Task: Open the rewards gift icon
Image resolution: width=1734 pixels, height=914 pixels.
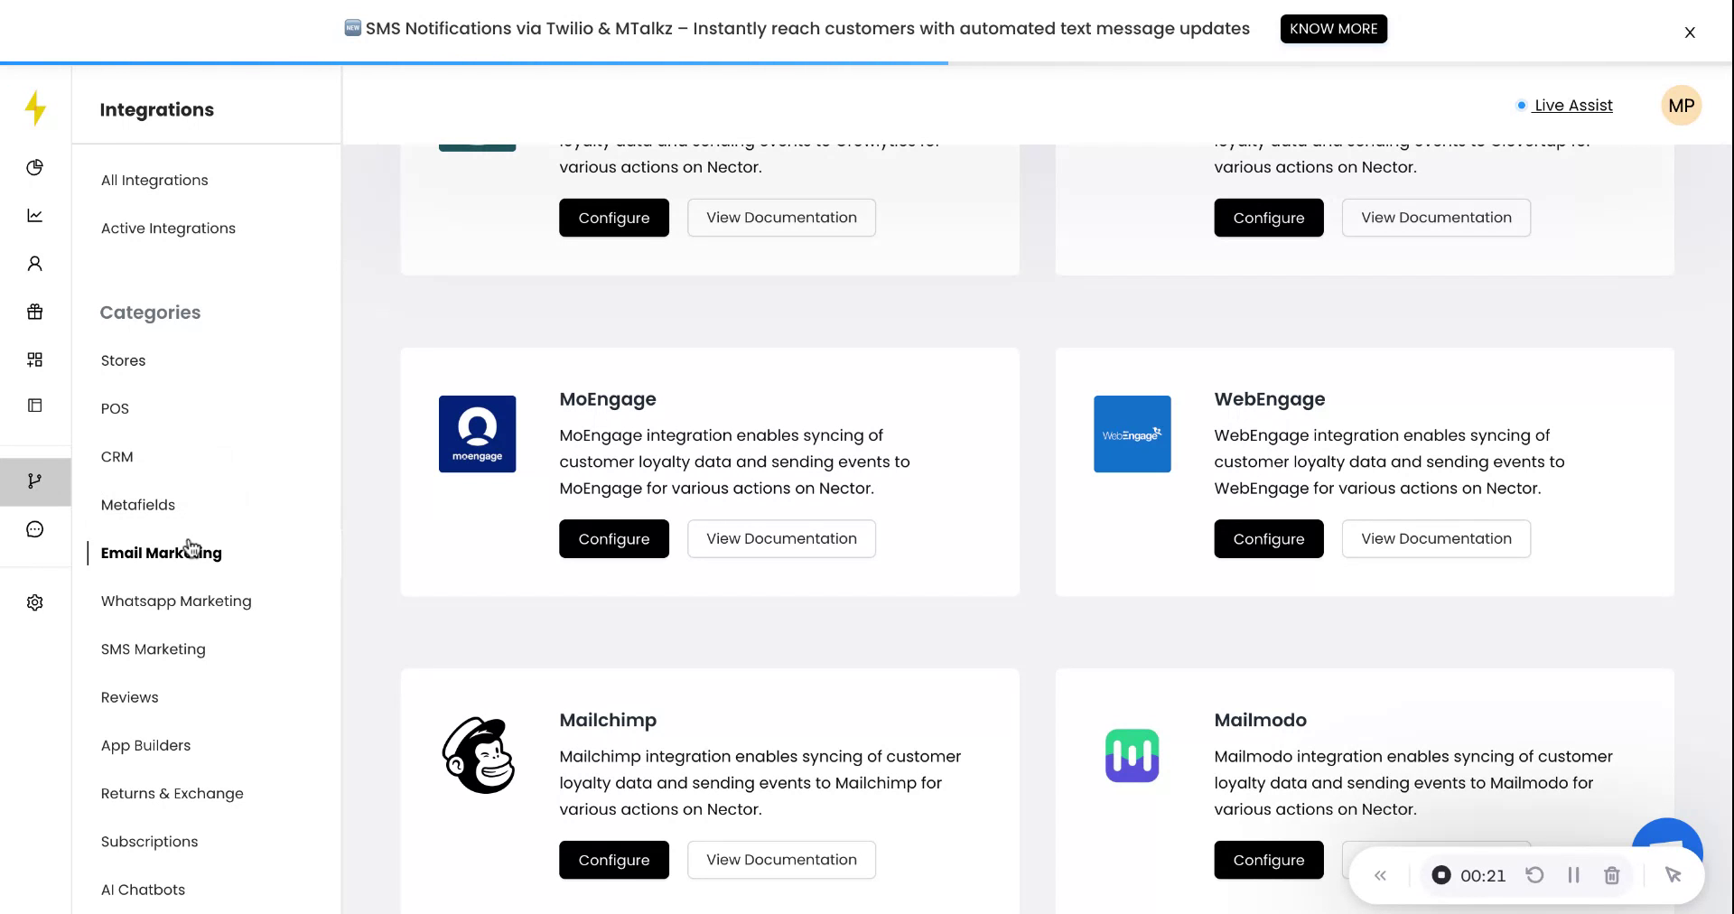Action: (35, 312)
